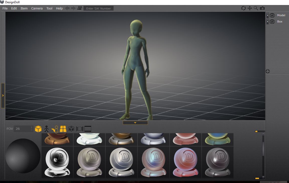289x183 pixels.
Task: Click the snapshot camera icon
Action: (x=262, y=8)
